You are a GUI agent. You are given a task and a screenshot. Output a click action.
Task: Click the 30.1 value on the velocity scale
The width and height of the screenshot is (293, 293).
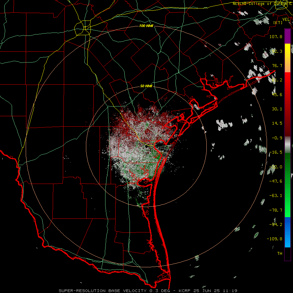[x=277, y=109]
